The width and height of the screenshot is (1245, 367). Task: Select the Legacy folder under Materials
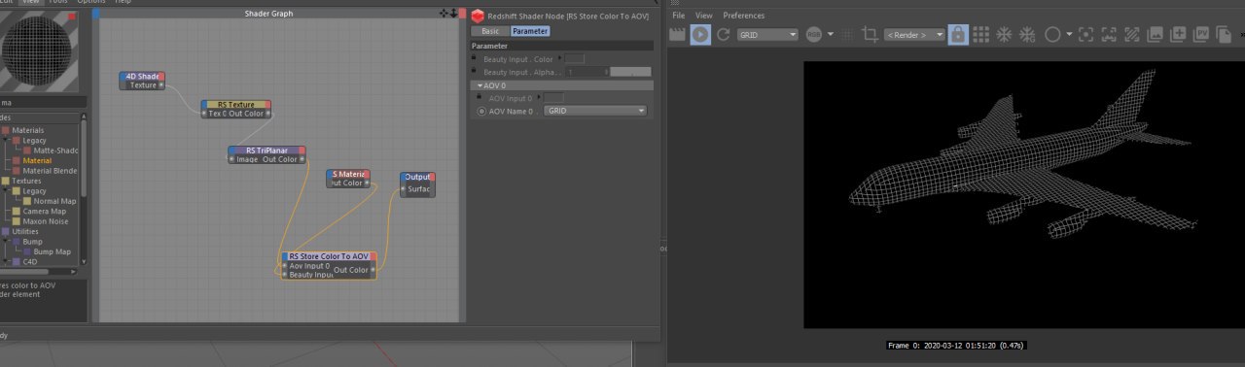tap(34, 140)
